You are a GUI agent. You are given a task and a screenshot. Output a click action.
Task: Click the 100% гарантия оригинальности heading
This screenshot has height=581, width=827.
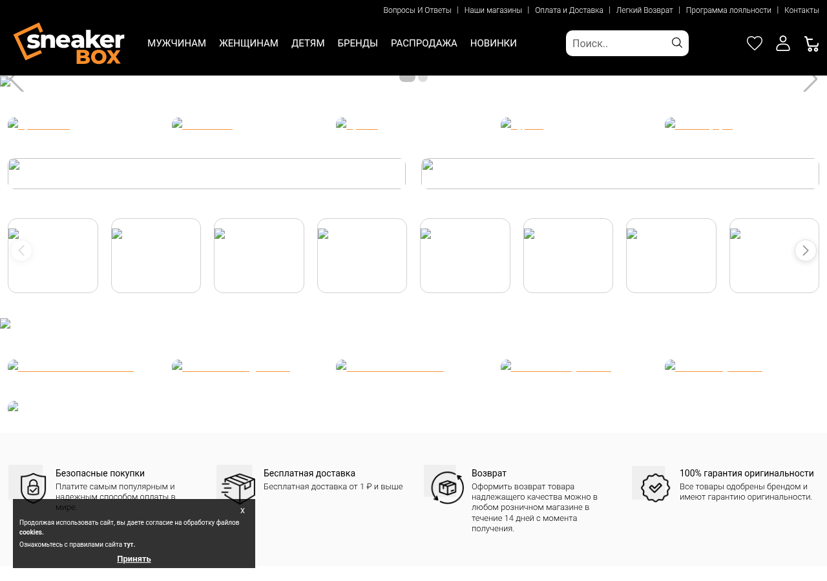[x=747, y=473]
